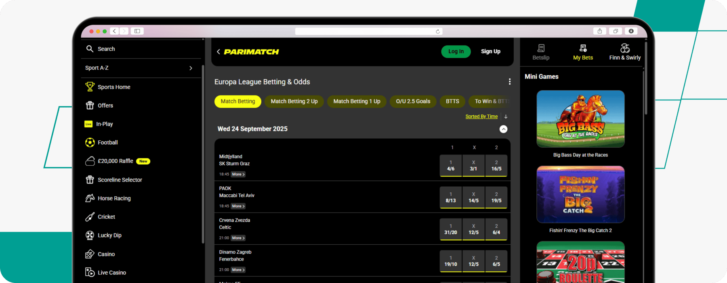Expand More for PAOK match

coord(238,206)
